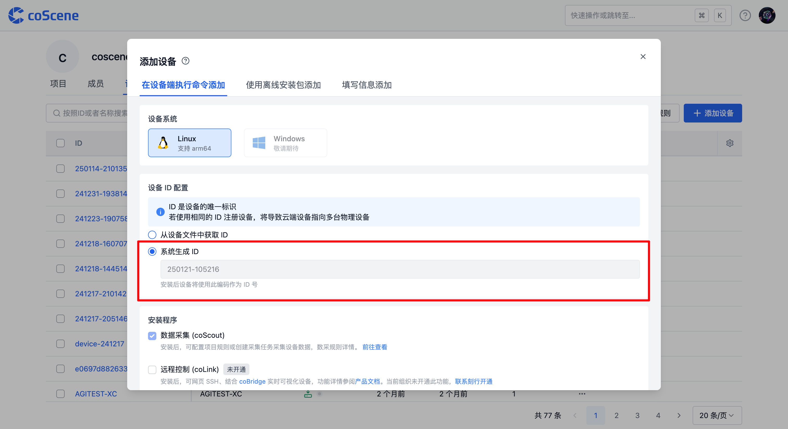This screenshot has height=429, width=788.
Task: Check the e0697d882633 row checkbox
Action: [60, 369]
